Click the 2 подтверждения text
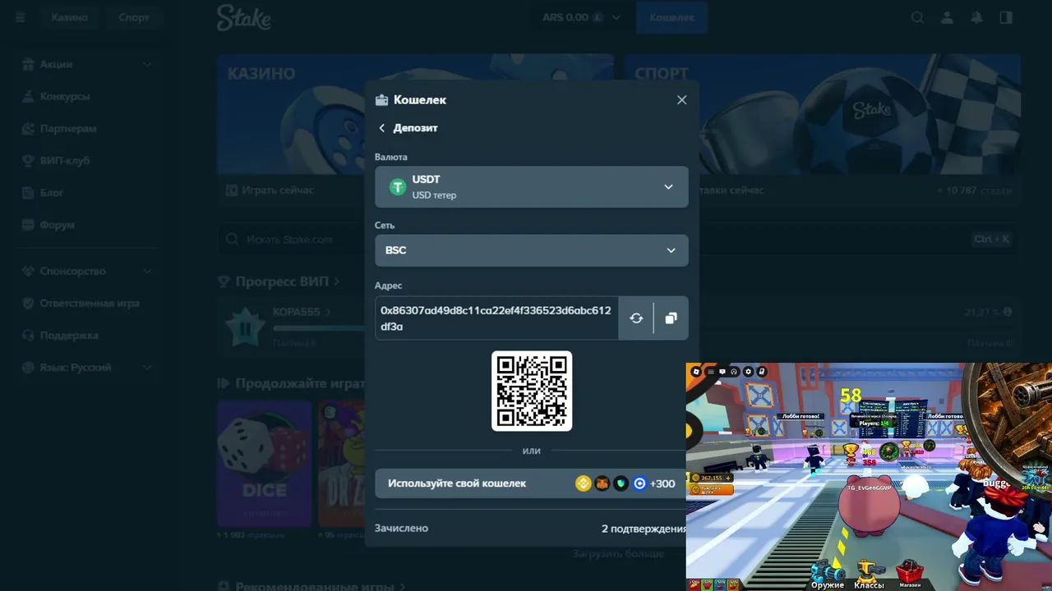 pyautogui.click(x=644, y=529)
